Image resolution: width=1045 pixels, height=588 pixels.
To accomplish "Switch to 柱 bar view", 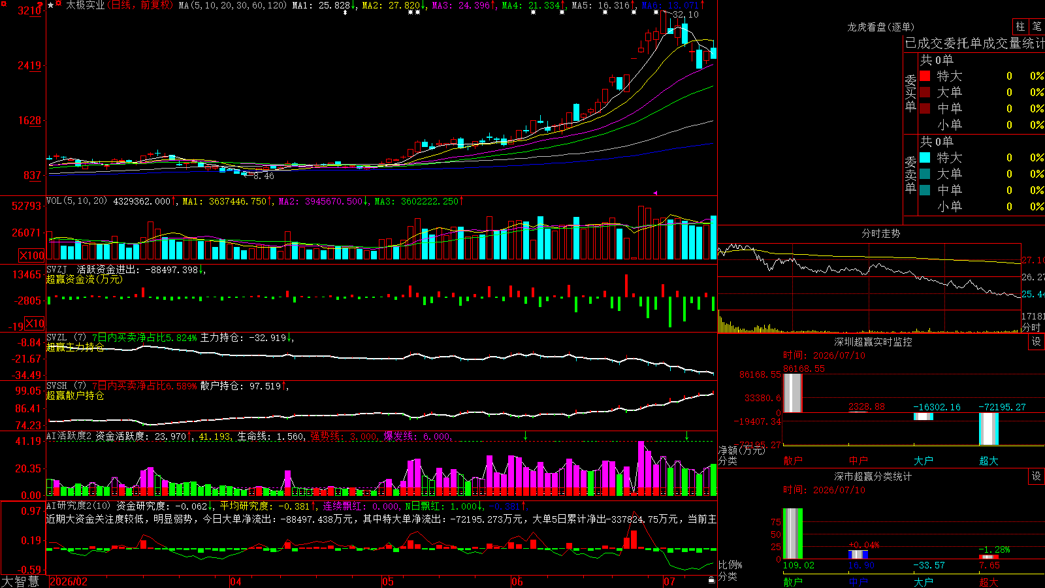I will 1020,26.
